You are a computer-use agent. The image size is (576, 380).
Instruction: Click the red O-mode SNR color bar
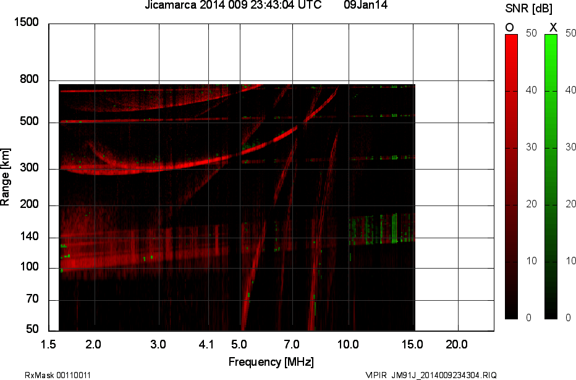(x=511, y=176)
